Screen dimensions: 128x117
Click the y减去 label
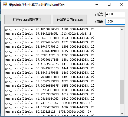(x=99, y=14)
